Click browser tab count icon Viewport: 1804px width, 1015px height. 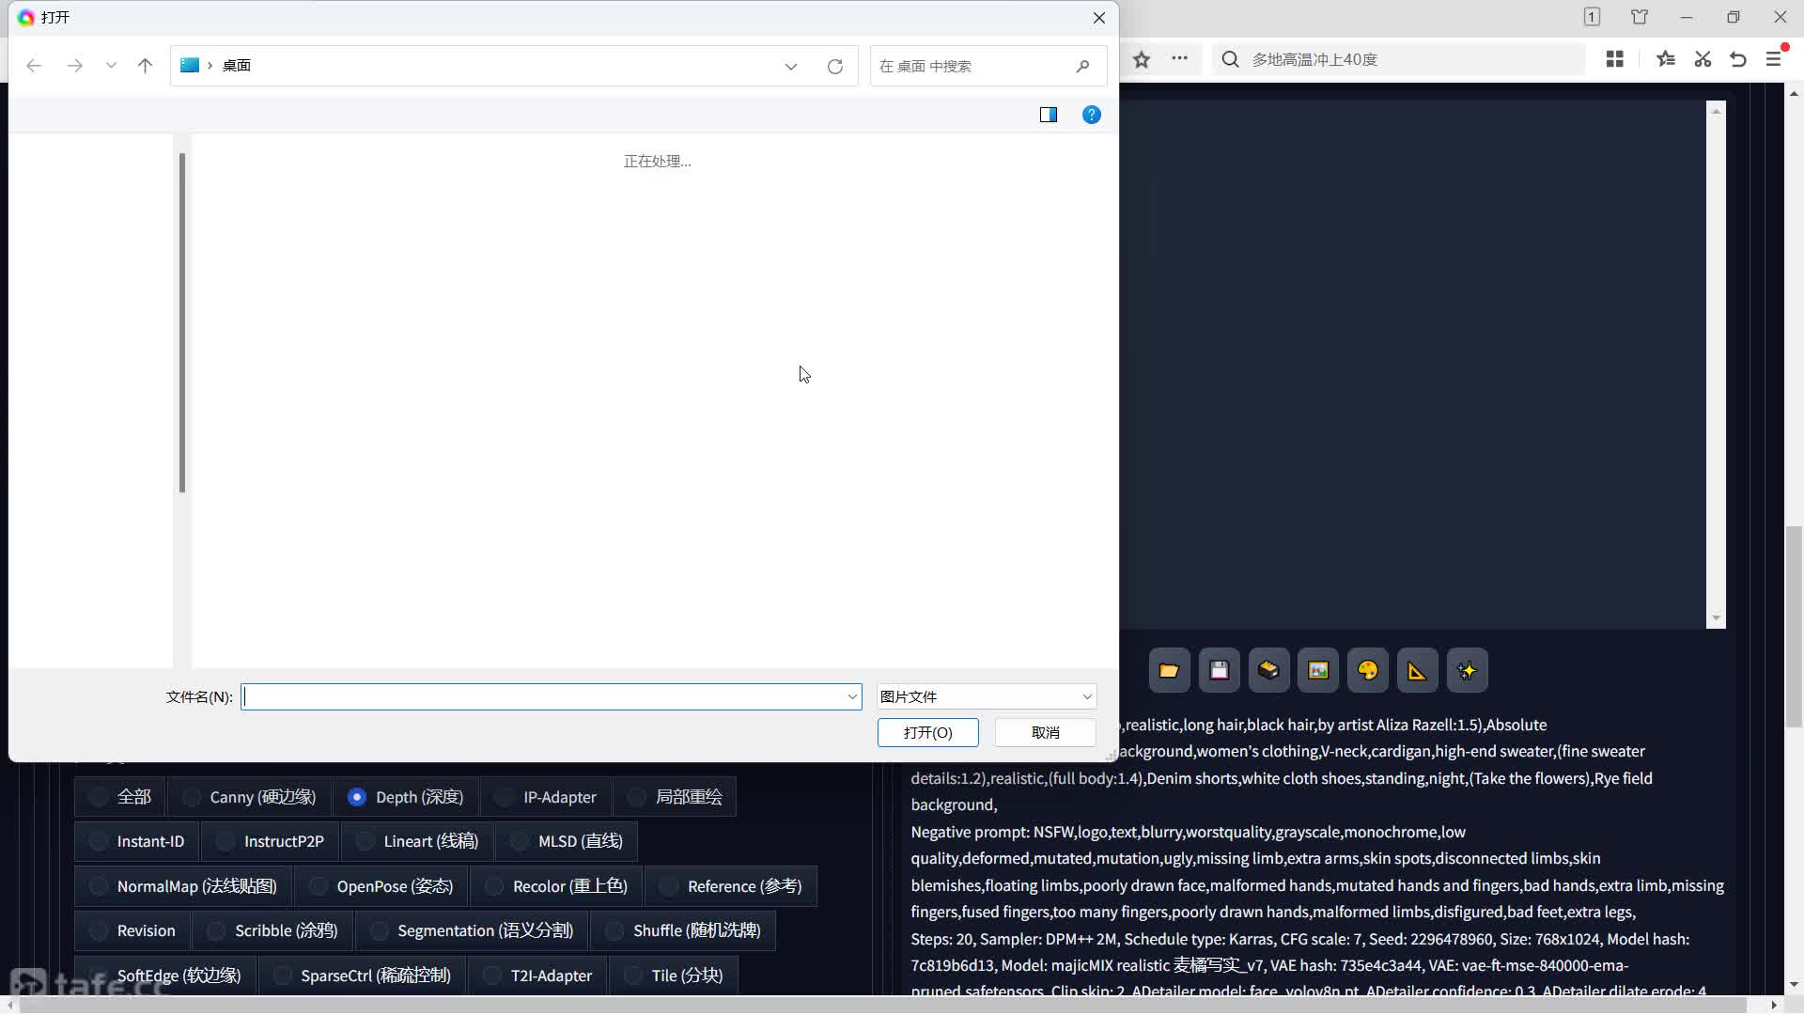1592,17
